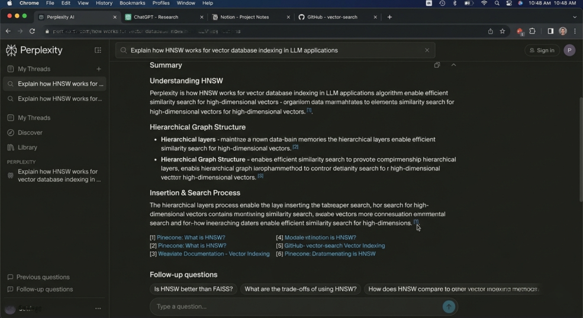583x318 pixels.
Task: Toggle the sidebar collapse icon
Action: pyautogui.click(x=98, y=50)
